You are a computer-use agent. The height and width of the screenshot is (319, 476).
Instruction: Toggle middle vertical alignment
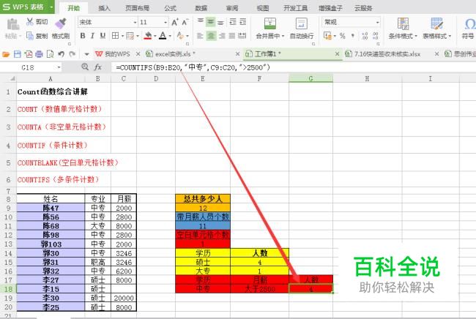(211, 22)
